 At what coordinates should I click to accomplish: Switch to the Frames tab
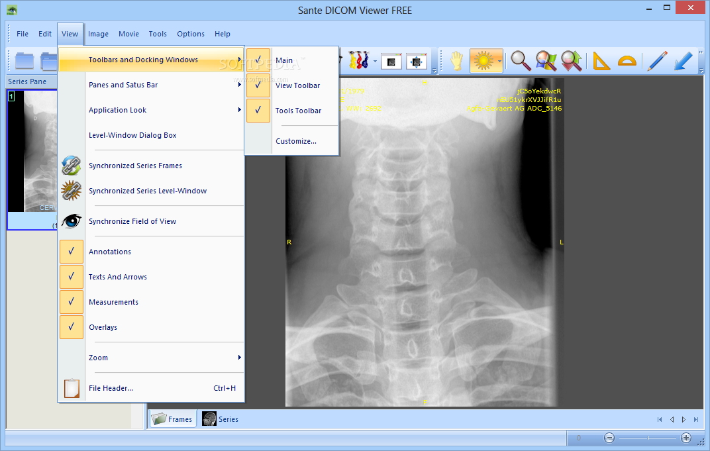pyautogui.click(x=172, y=419)
